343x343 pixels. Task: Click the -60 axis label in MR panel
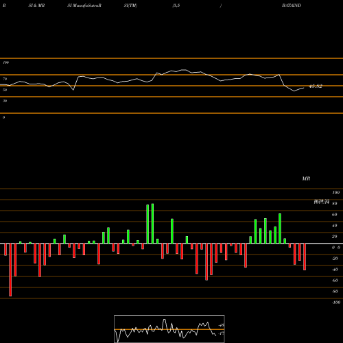[x=335, y=281]
